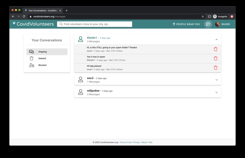Click the Your Conversations heading
The image size is (245, 158).
47,40
